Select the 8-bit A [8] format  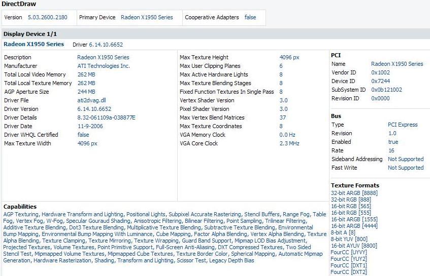(343, 232)
